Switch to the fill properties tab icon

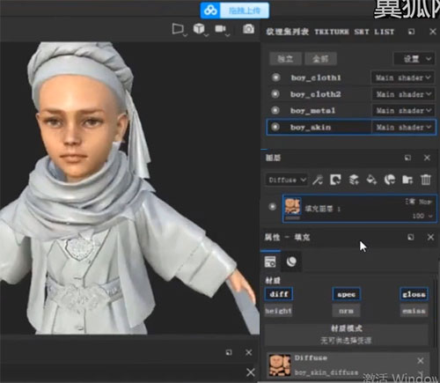point(270,261)
